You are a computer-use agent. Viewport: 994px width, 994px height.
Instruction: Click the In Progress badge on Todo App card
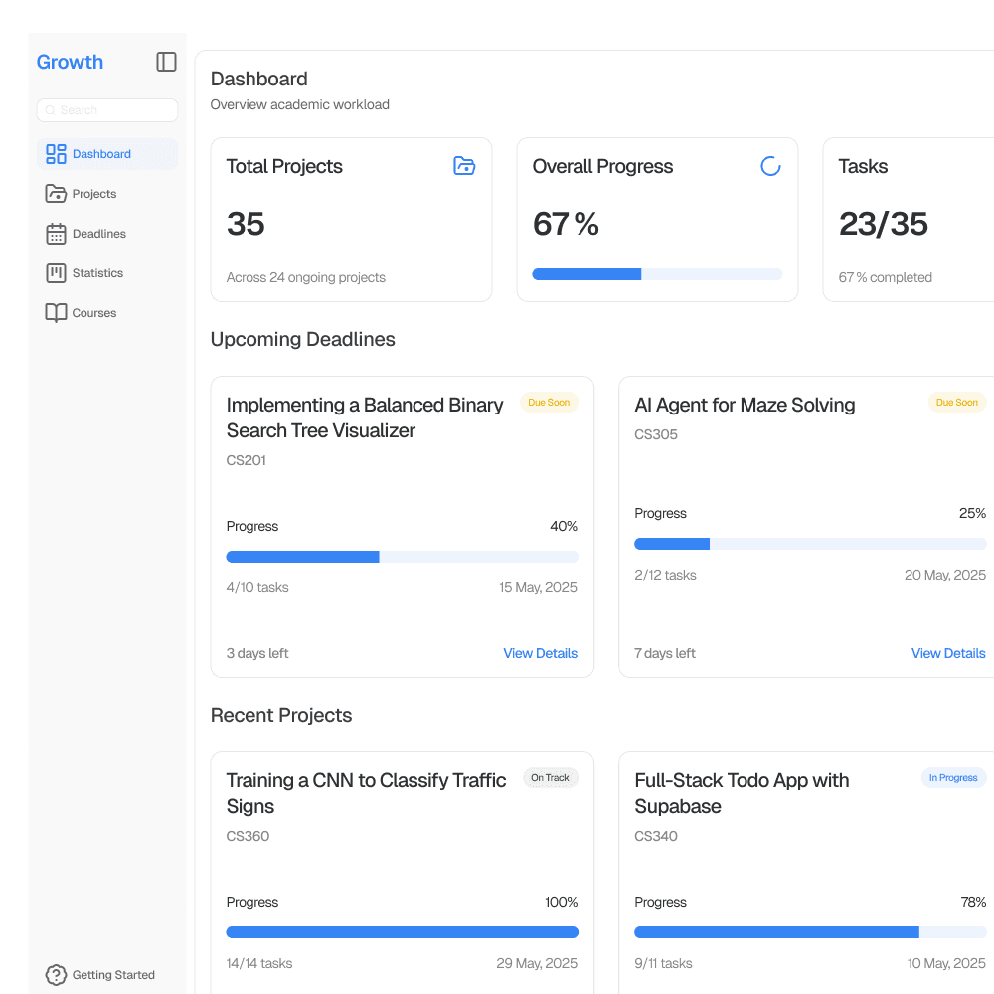pos(953,778)
